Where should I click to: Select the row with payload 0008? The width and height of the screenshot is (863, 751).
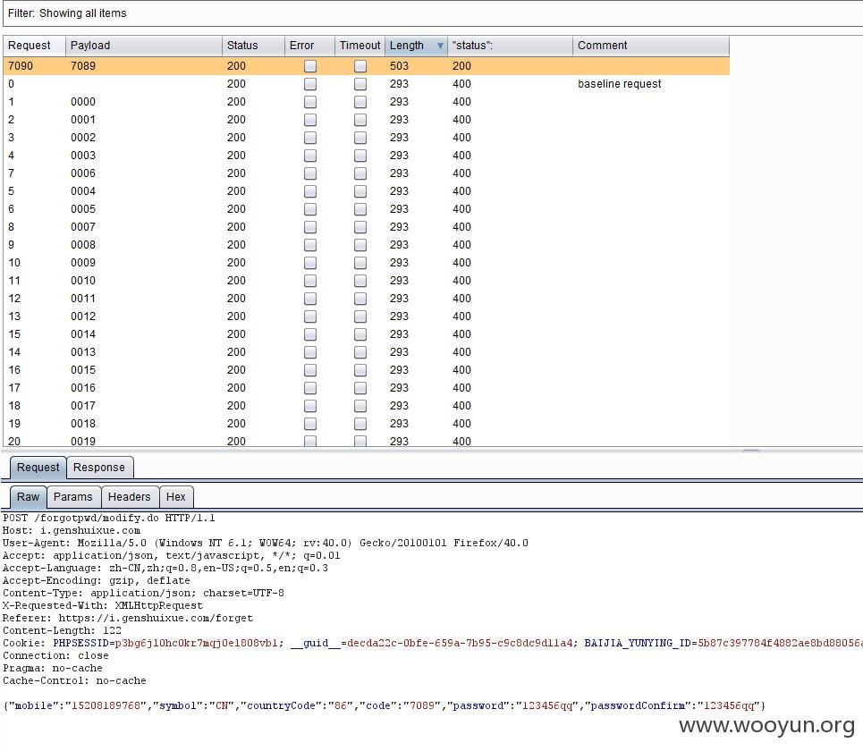click(367, 245)
